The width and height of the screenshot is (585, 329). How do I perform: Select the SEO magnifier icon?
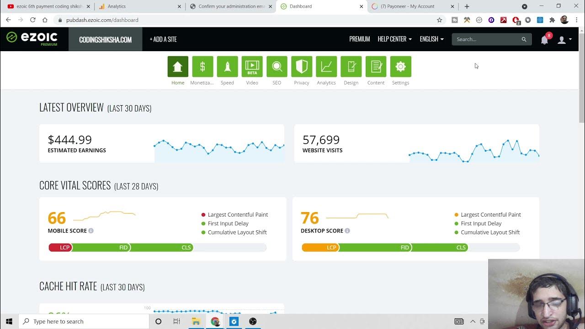pos(277,67)
